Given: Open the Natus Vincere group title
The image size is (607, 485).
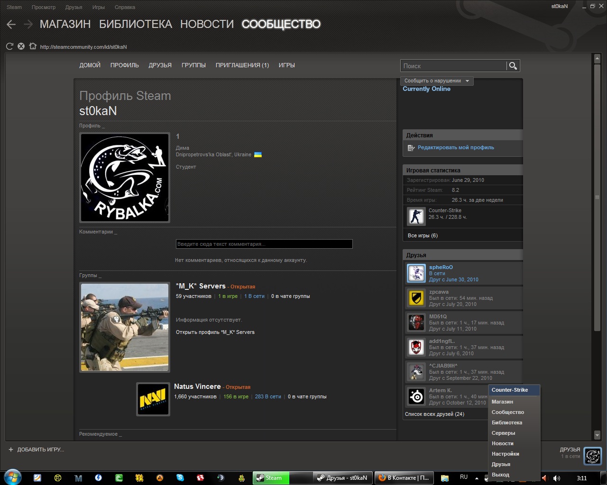Looking at the screenshot, I should 197,386.
